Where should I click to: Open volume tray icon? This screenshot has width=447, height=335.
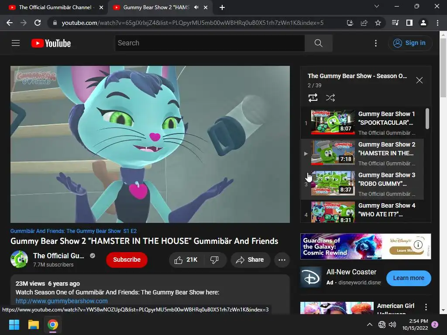pyautogui.click(x=392, y=325)
